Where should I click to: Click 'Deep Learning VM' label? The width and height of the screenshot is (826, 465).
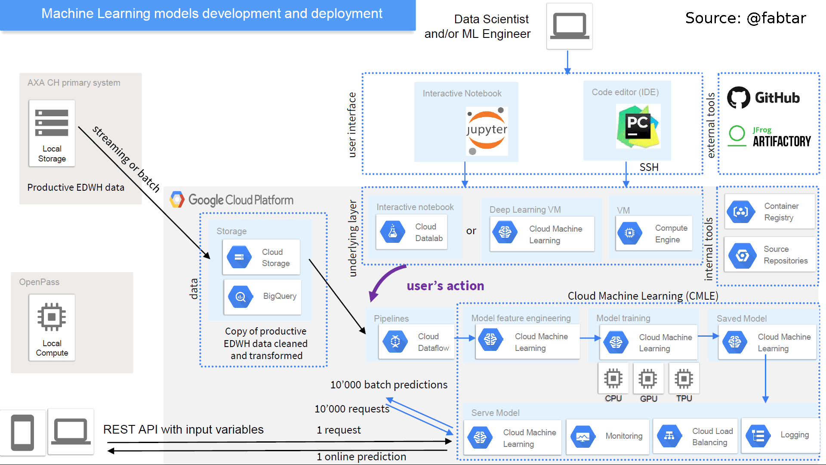click(525, 210)
